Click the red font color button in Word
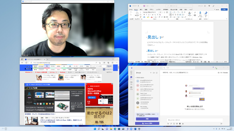This screenshot has height=131, width=234. tap(152, 17)
